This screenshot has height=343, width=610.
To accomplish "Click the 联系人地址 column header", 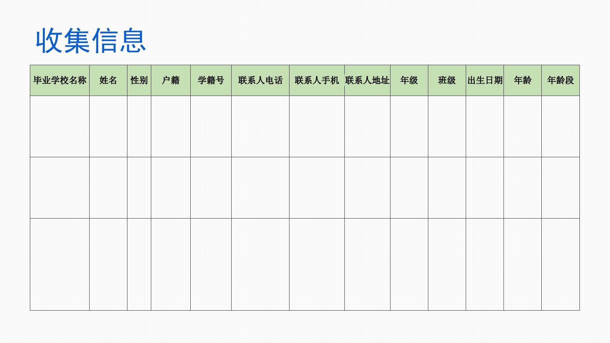I will [x=367, y=80].
